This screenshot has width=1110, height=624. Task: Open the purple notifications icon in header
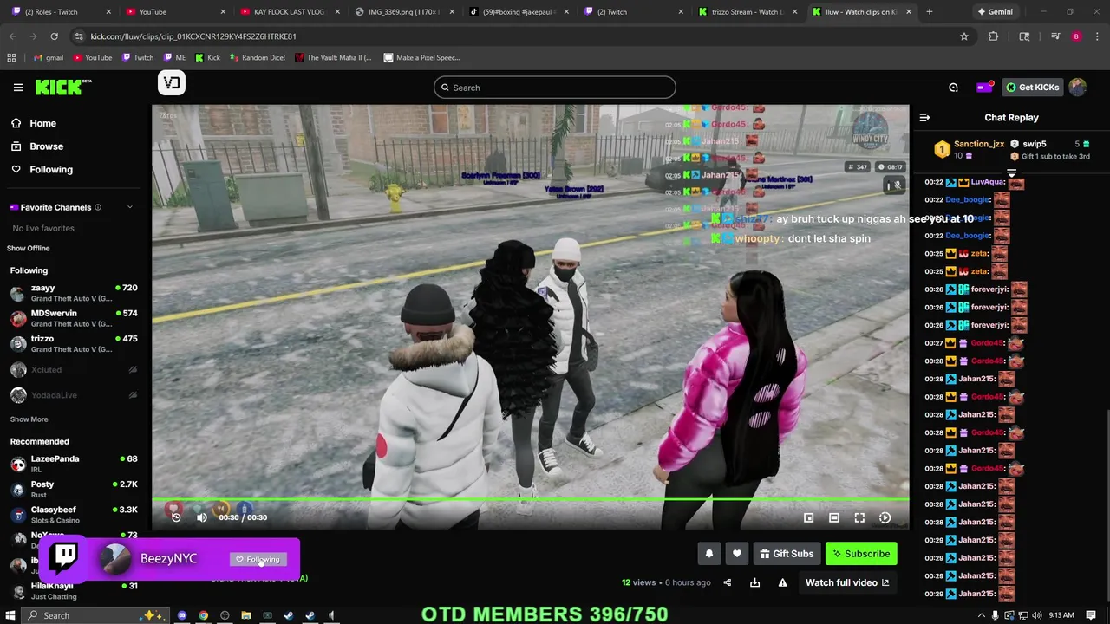coord(984,88)
